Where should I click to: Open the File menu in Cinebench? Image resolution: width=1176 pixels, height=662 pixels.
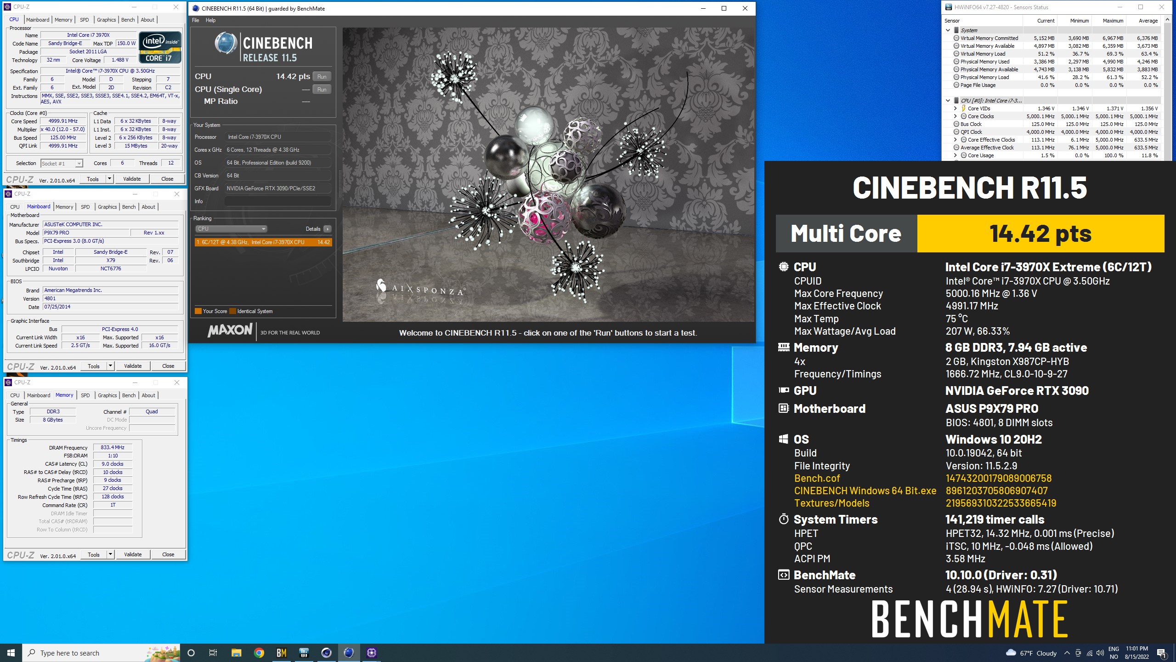(x=196, y=20)
